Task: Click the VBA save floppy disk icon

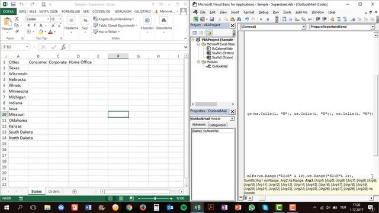Action: (x=212, y=19)
